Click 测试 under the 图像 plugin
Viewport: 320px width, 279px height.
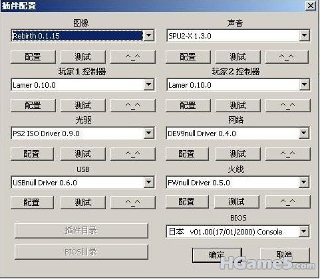(x=83, y=57)
